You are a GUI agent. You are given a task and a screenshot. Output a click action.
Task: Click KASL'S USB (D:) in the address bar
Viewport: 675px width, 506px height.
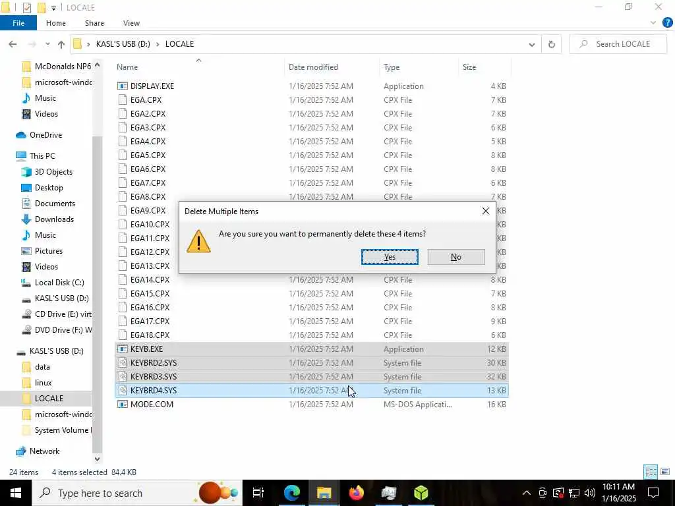tap(123, 44)
